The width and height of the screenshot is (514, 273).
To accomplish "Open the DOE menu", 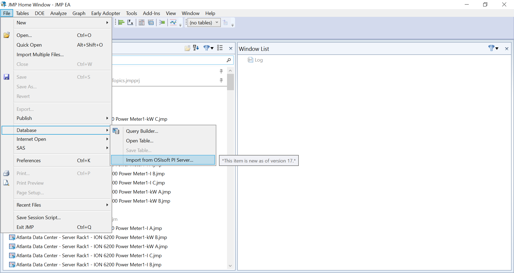I will 40,13.
